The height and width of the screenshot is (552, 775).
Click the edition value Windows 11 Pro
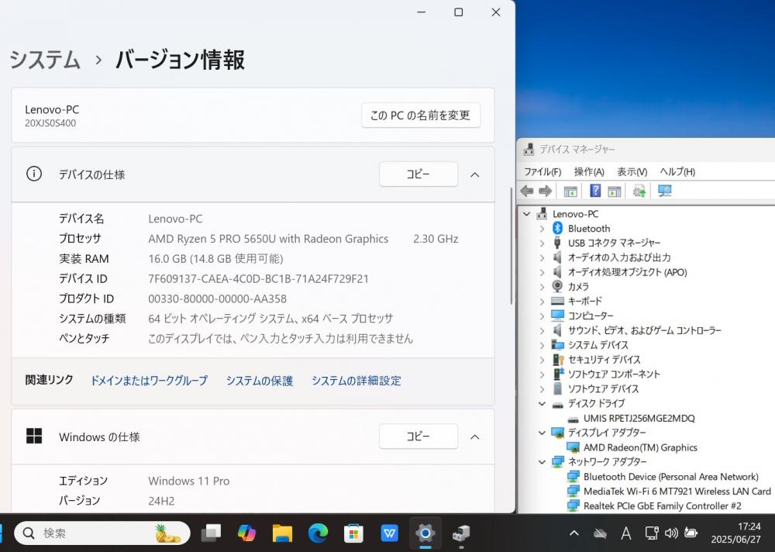click(x=189, y=481)
